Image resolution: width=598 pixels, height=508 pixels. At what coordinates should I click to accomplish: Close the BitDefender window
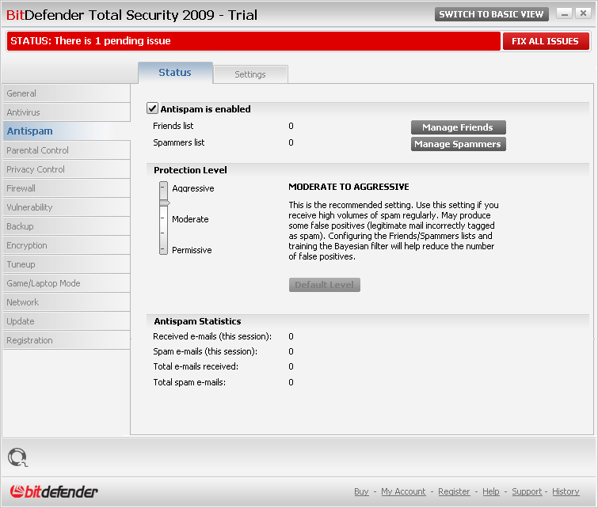[x=583, y=13]
